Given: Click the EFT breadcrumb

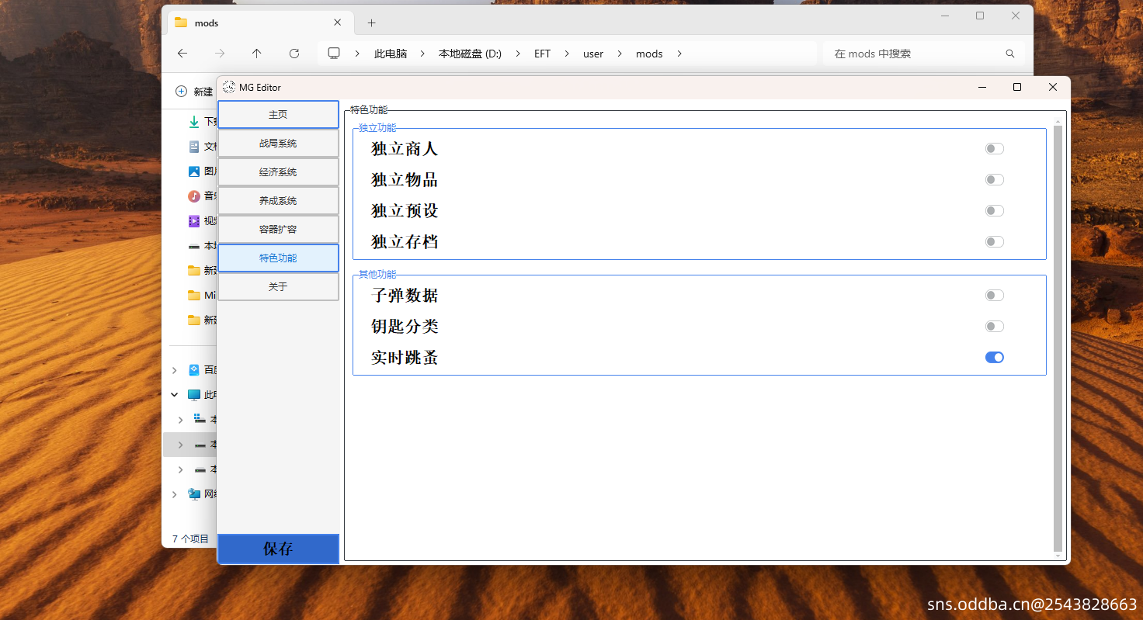Looking at the screenshot, I should point(542,54).
